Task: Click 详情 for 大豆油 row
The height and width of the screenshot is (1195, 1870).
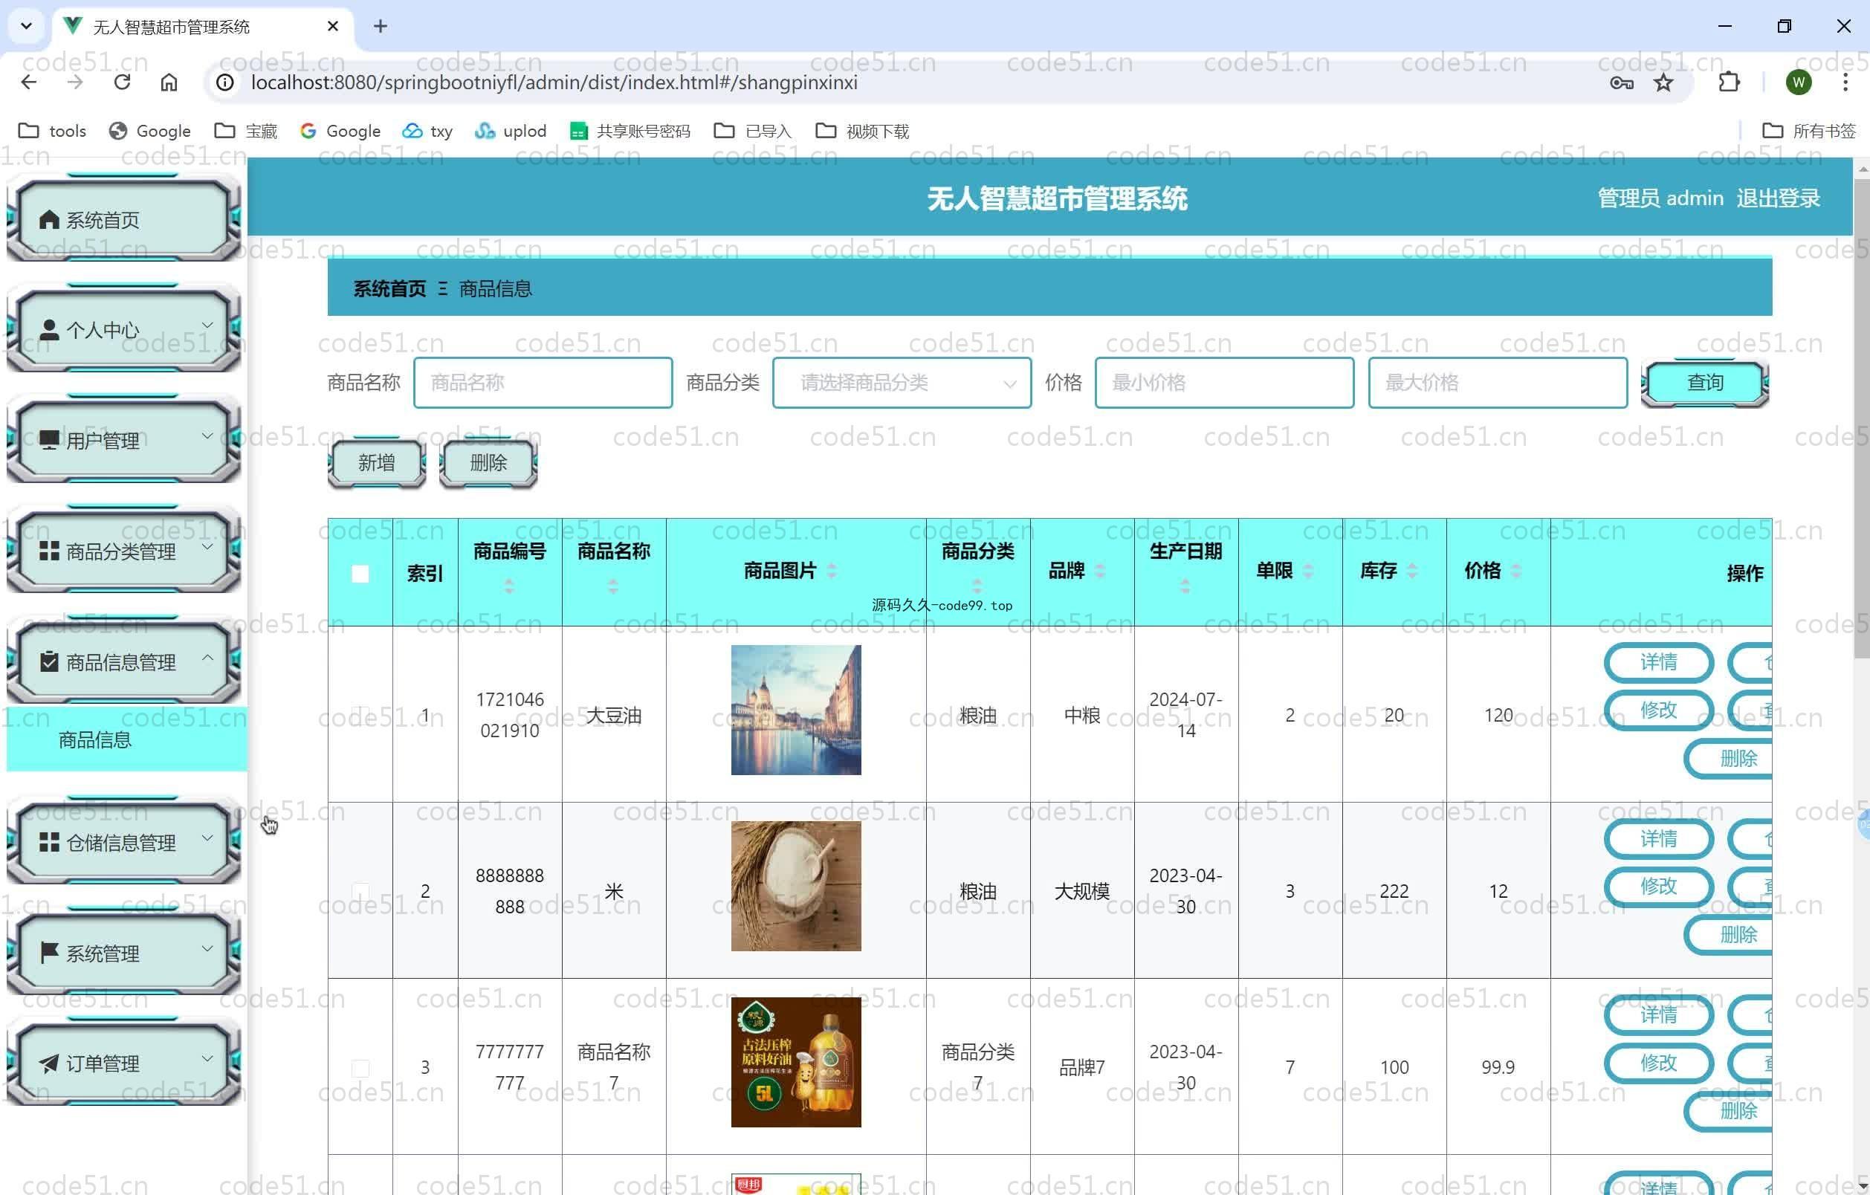Action: click(1659, 662)
